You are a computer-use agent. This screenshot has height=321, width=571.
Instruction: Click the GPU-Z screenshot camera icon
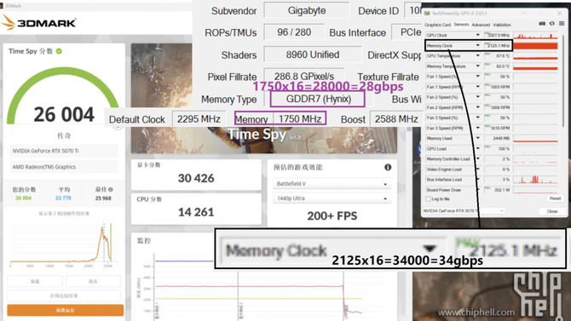pos(542,24)
